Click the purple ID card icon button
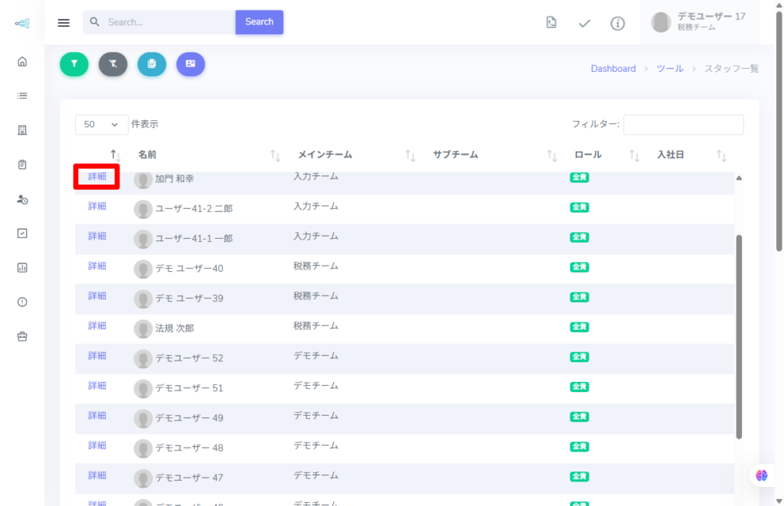The height and width of the screenshot is (506, 784). 191,64
